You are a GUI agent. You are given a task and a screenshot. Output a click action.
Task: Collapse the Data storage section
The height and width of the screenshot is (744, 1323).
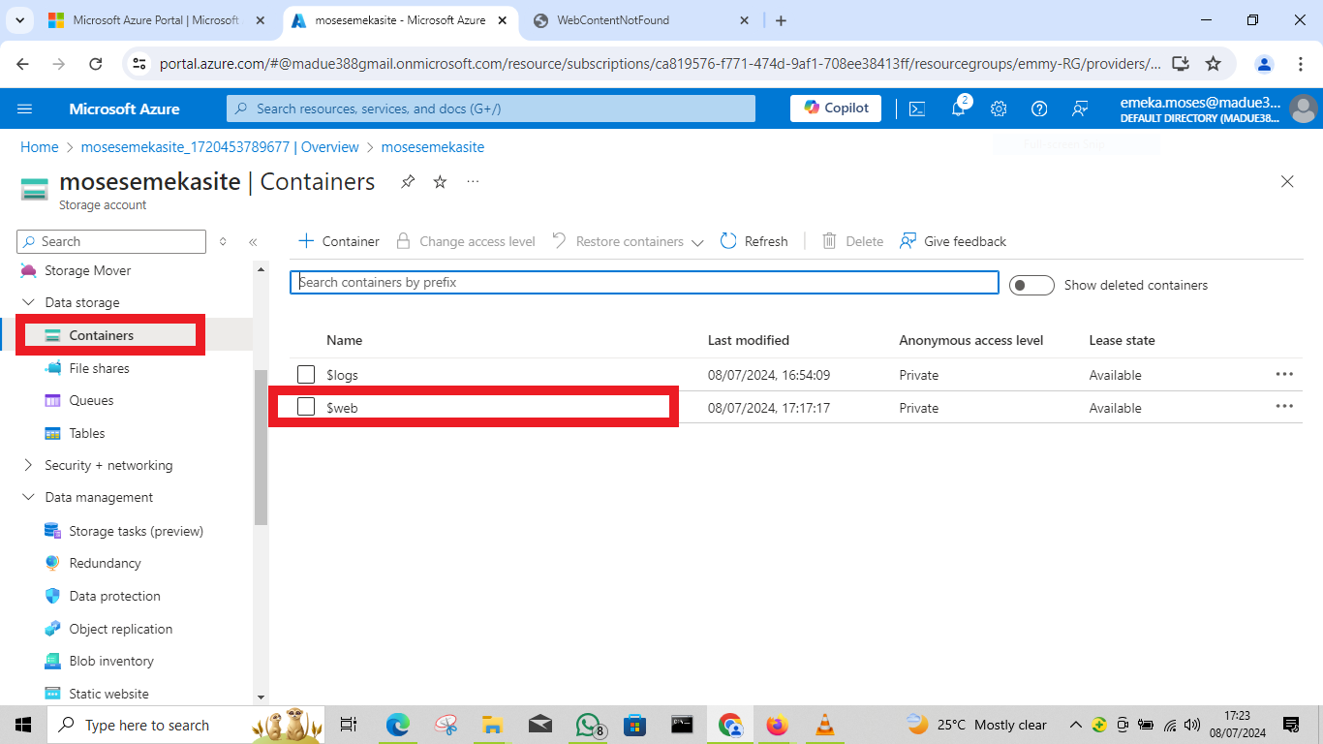[x=28, y=302]
